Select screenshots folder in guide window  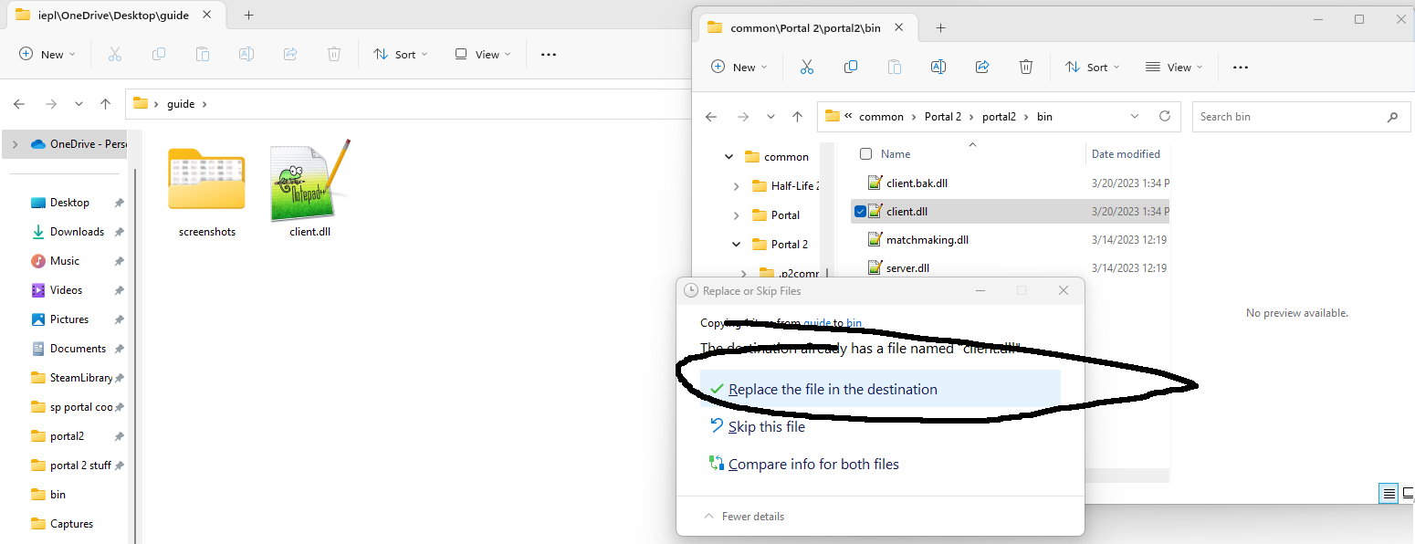point(207,194)
